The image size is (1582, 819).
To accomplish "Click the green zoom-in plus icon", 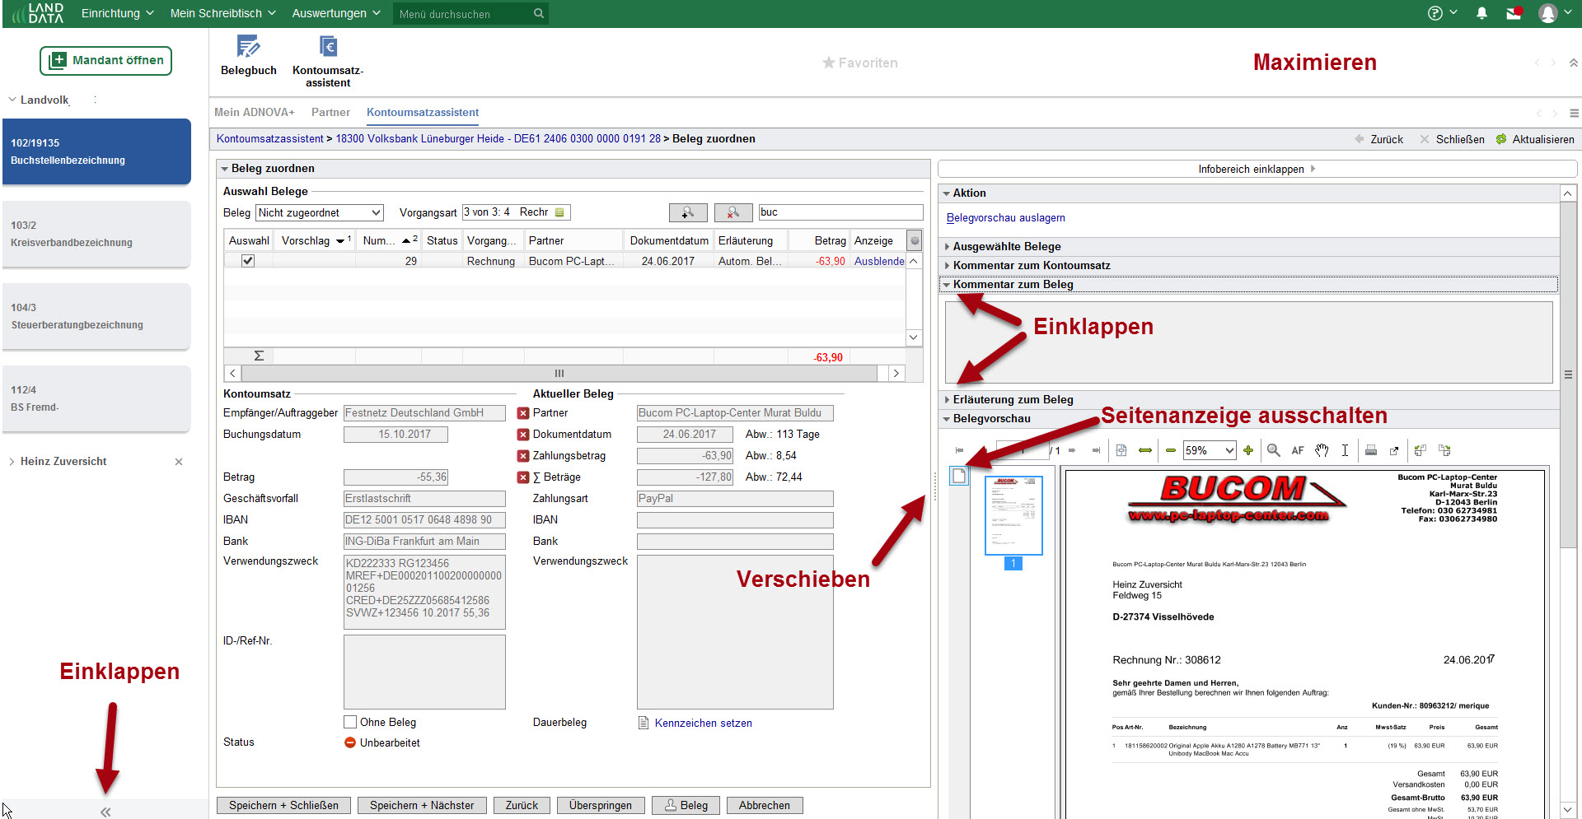I will 1248,450.
